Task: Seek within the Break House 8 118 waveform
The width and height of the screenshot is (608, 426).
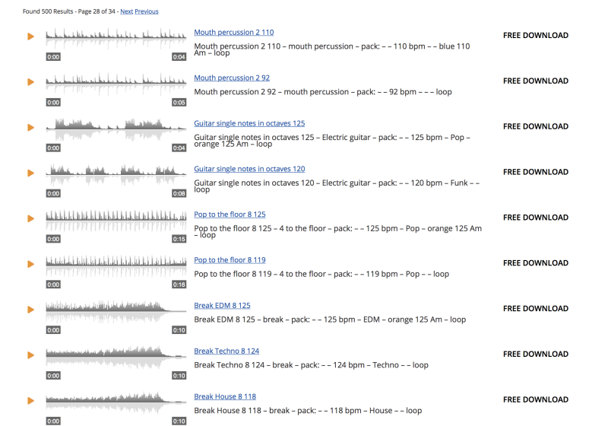Action: (x=116, y=401)
